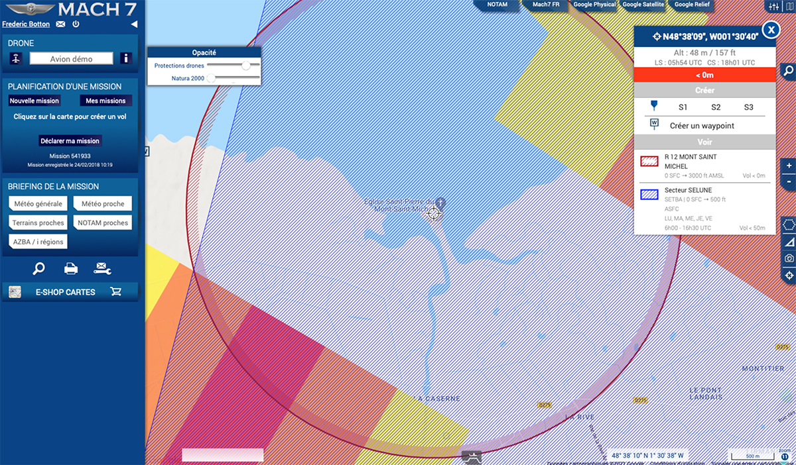Start a Nouvelle mission
This screenshot has width=796, height=465.
pyautogui.click(x=34, y=101)
